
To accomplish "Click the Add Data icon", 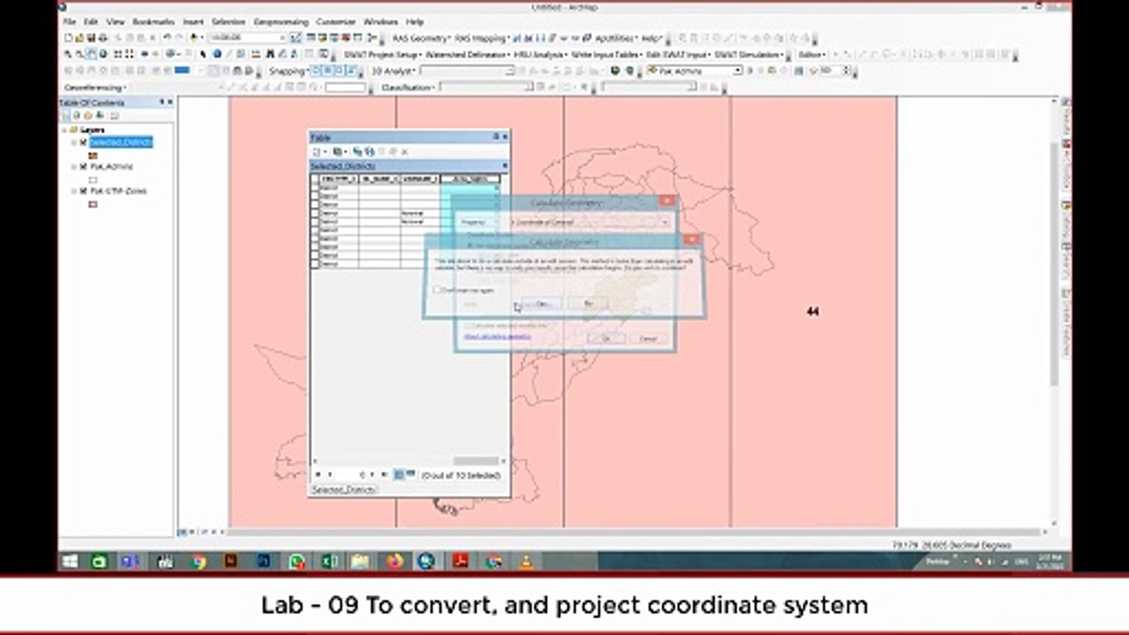I will coord(193,38).
